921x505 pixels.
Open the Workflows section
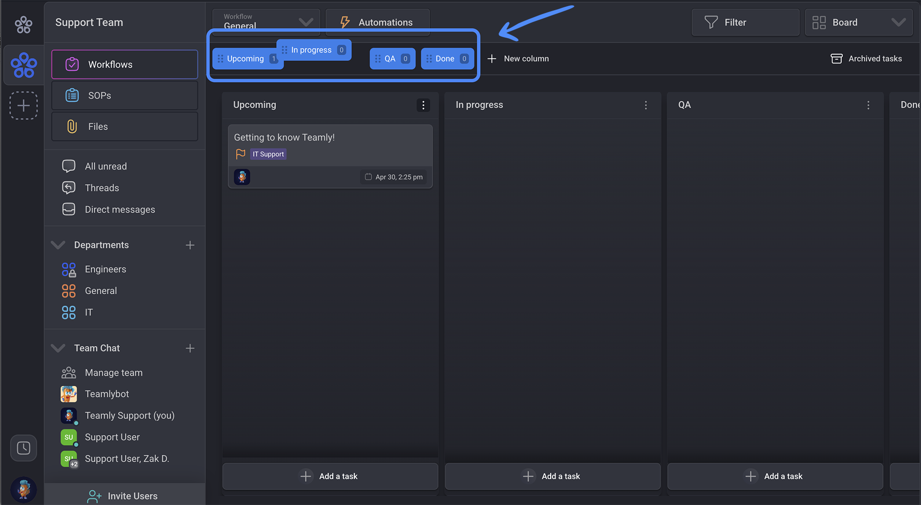tap(125, 64)
